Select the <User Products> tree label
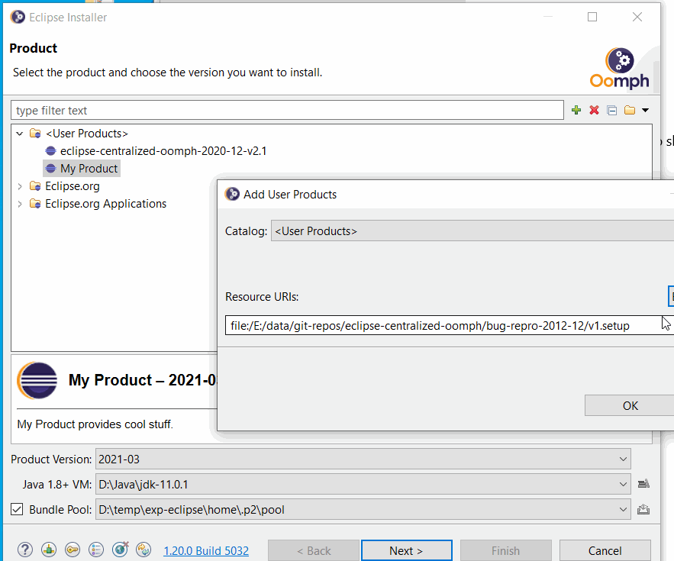 click(87, 134)
